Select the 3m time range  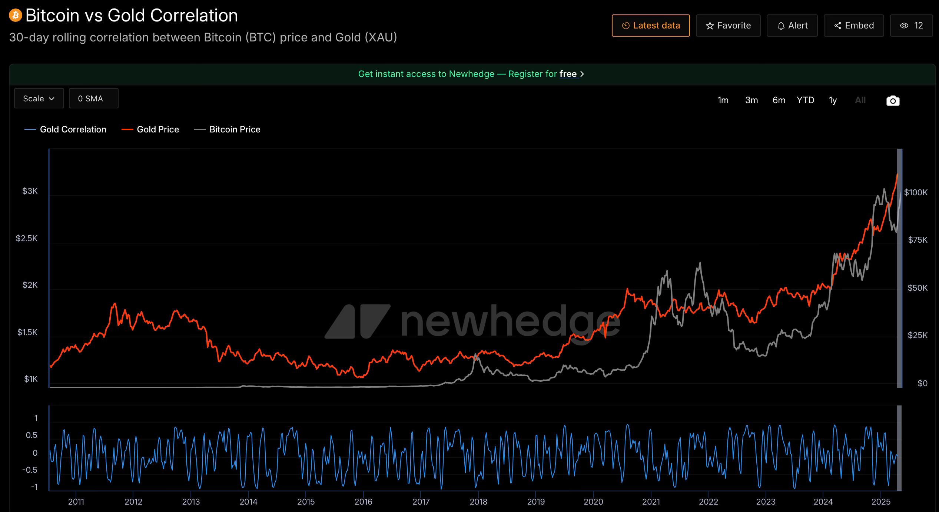751,100
